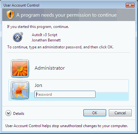
Task: Select the Administrator orange flower picture
Action: [20, 68]
